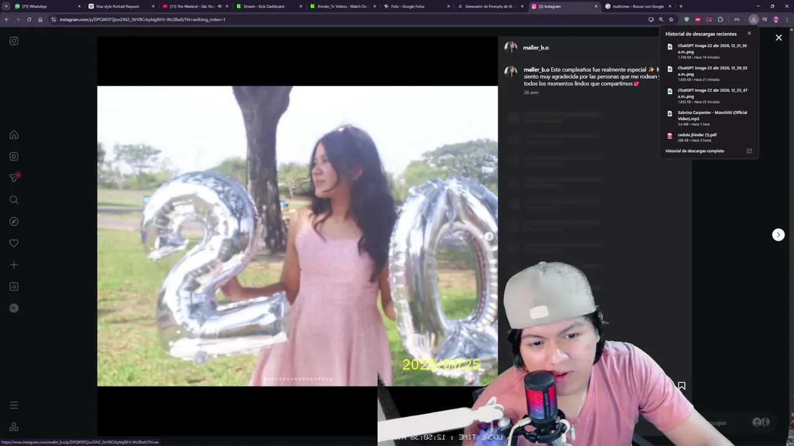Image resolution: width=794 pixels, height=446 pixels.
Task: Bookmark this page with star icon
Action: click(671, 19)
